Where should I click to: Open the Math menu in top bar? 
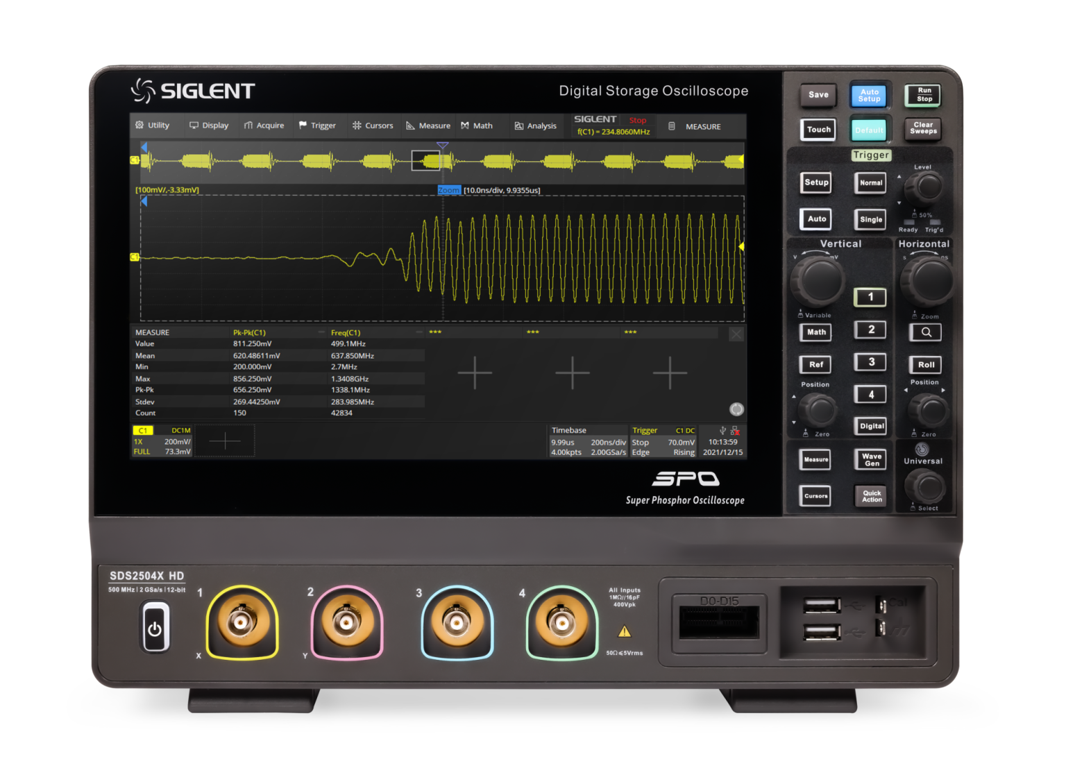click(477, 126)
